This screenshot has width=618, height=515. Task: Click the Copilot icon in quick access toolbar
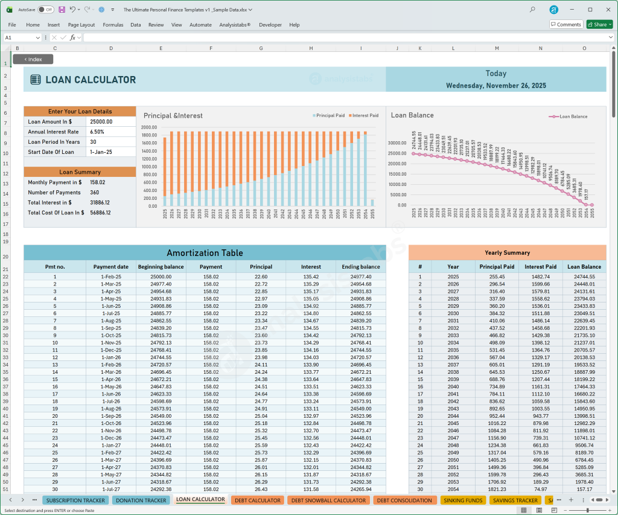point(102,10)
